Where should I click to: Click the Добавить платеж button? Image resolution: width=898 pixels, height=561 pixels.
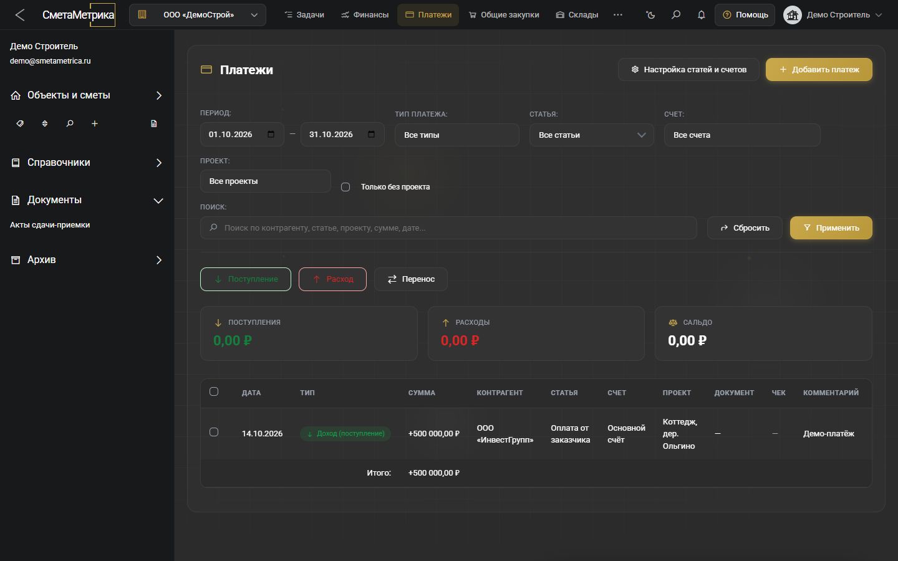coord(819,70)
